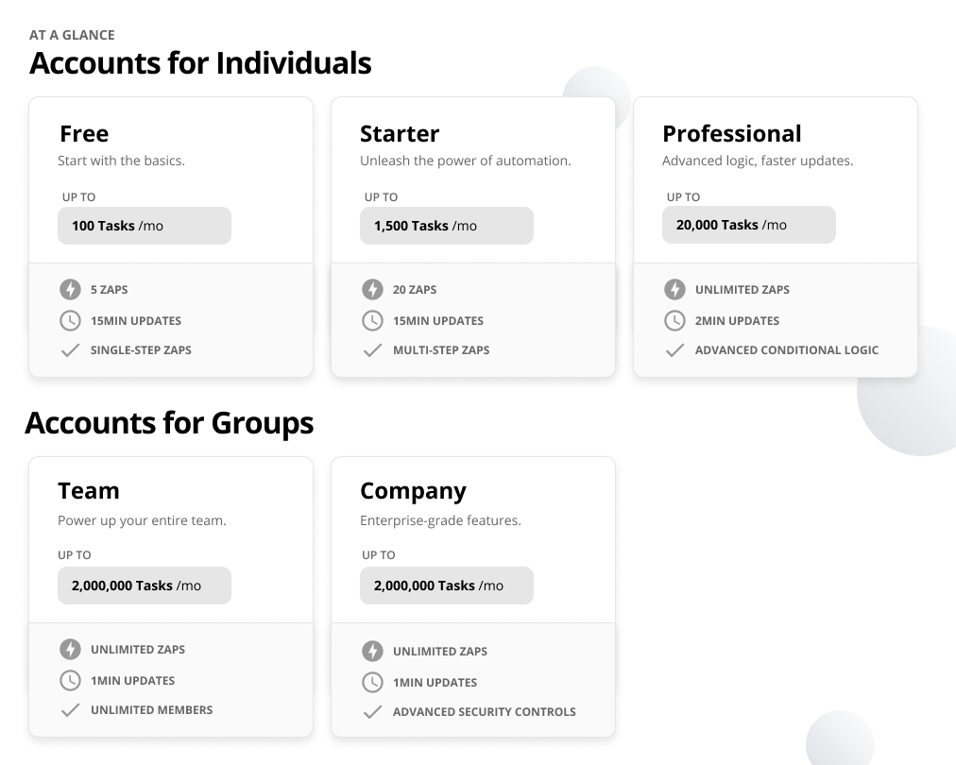Open the 20,000 Tasks selector on Professional
Image resolution: width=956 pixels, height=765 pixels.
click(748, 225)
